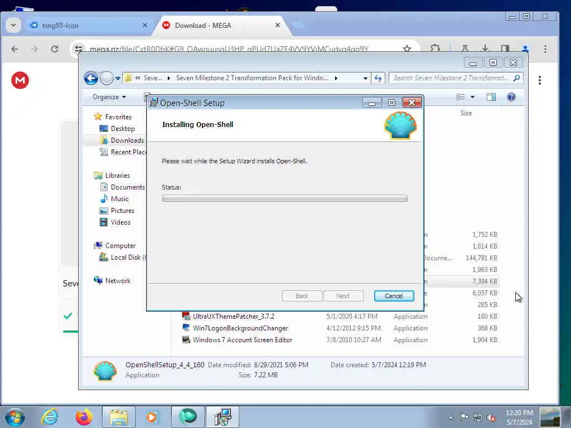Image resolution: width=571 pixels, height=428 pixels.
Task: Open Documents library
Action: pos(122,187)
